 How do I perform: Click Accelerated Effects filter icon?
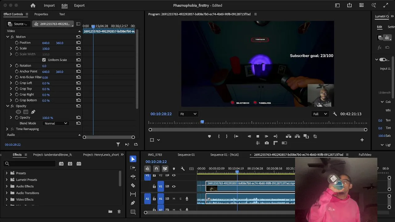point(61,164)
